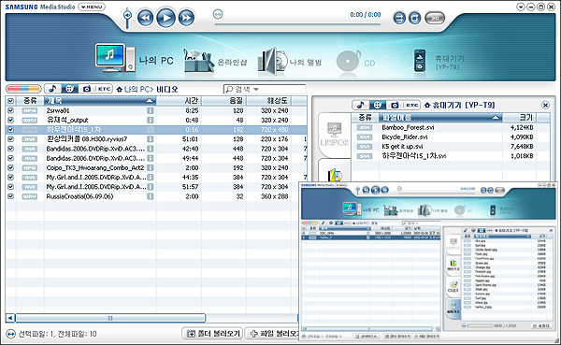Click the 나의PC로 transfer side tab
The width and height of the screenshot is (561, 345).
[334, 135]
